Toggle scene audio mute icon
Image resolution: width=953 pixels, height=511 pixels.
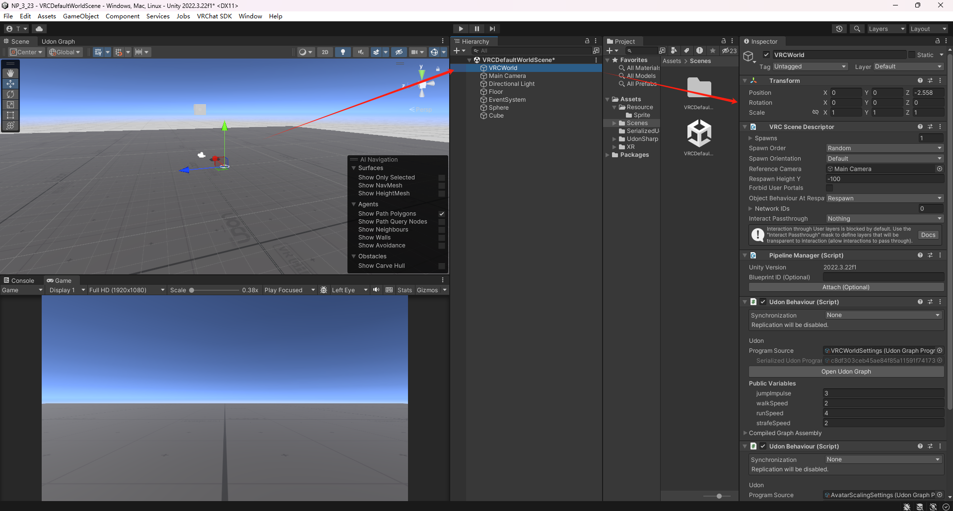tap(361, 52)
